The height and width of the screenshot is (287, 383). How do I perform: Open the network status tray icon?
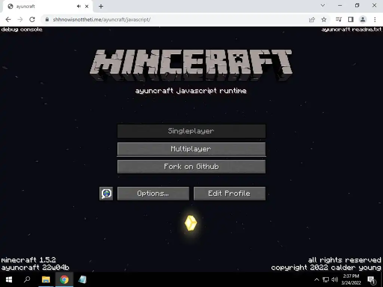point(326,280)
